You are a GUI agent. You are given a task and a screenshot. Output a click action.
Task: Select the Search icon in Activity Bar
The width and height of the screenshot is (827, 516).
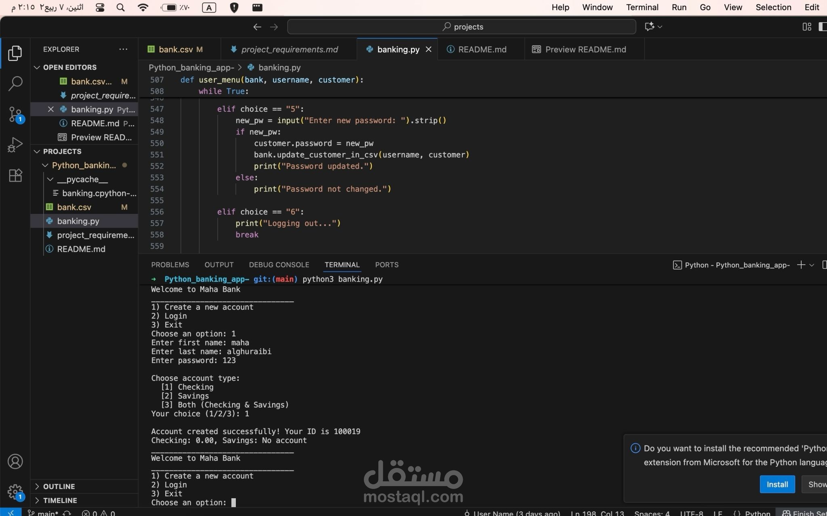click(x=15, y=84)
